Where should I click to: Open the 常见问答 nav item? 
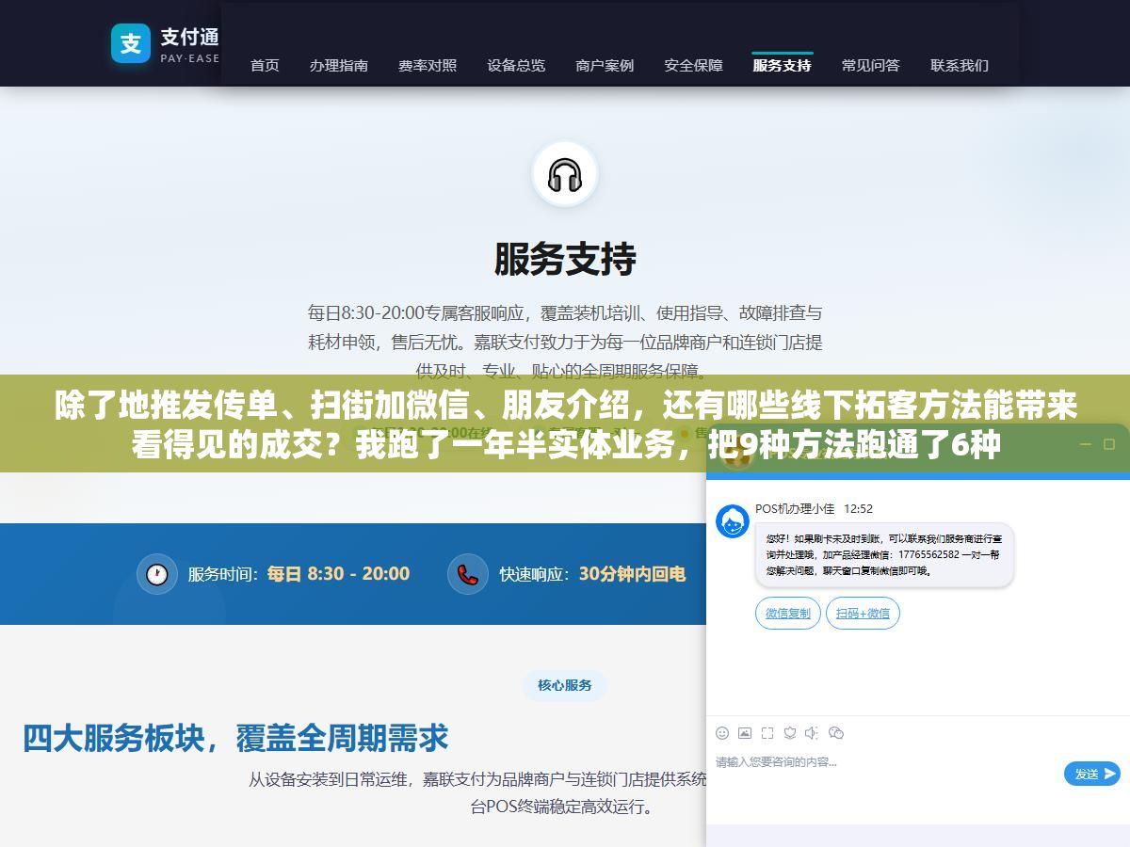click(871, 66)
